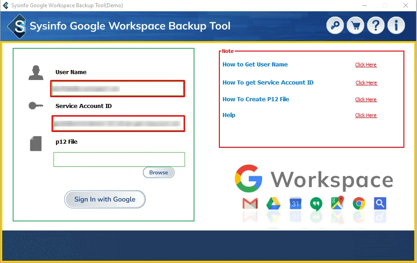
Task: Minimize the Backup Tool window
Action: tap(365, 5)
